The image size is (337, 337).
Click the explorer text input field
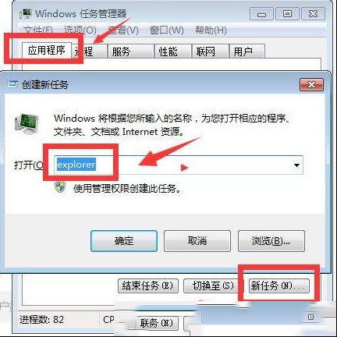[x=179, y=165]
